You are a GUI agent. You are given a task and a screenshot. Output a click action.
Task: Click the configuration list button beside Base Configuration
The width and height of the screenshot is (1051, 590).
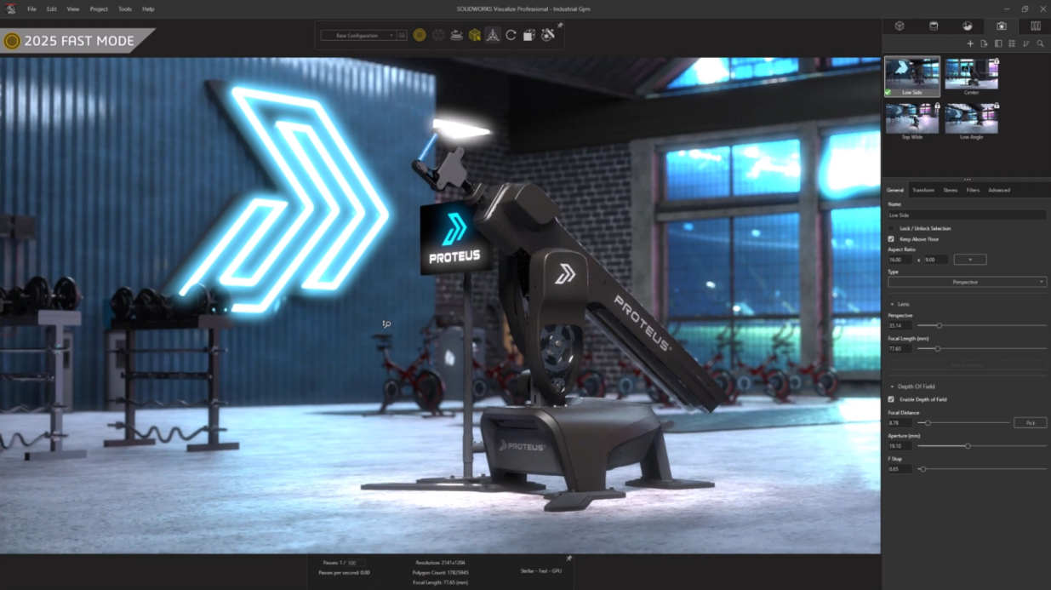pos(402,36)
